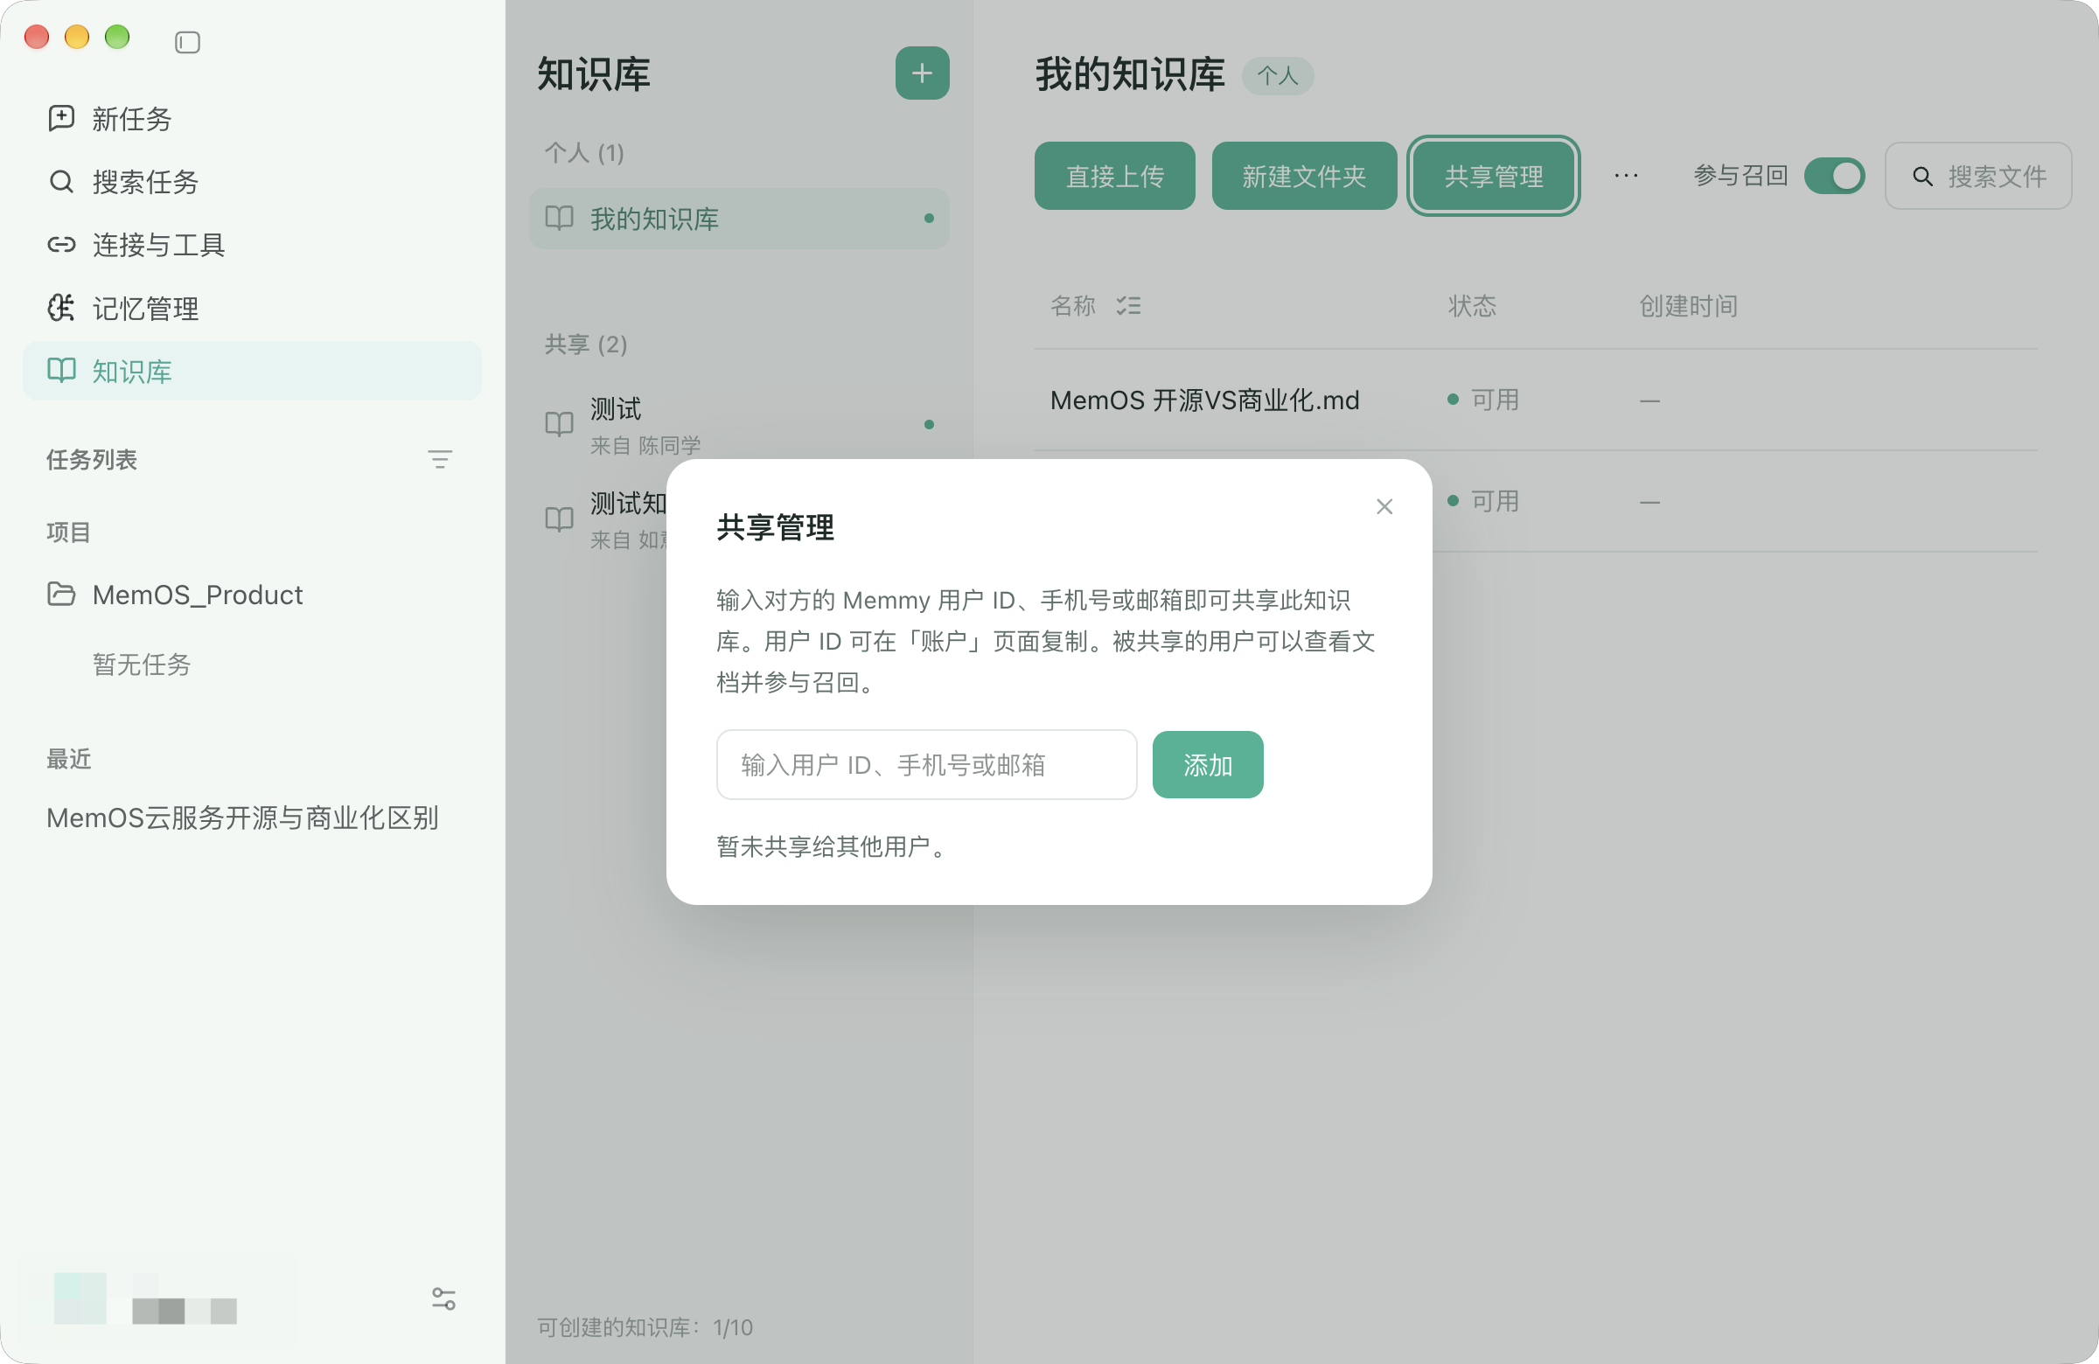Select 我的知识库 in the personal list
Image resolution: width=2099 pixels, height=1364 pixels.
pos(739,219)
